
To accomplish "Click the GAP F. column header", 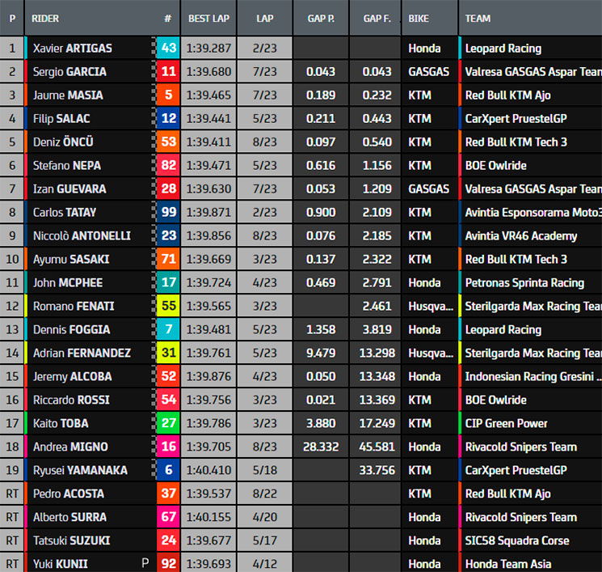I will click(376, 18).
